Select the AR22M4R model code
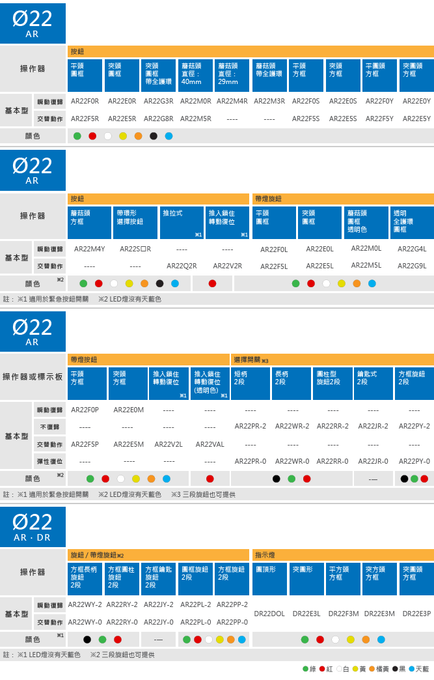The image size is (434, 680). click(x=232, y=101)
